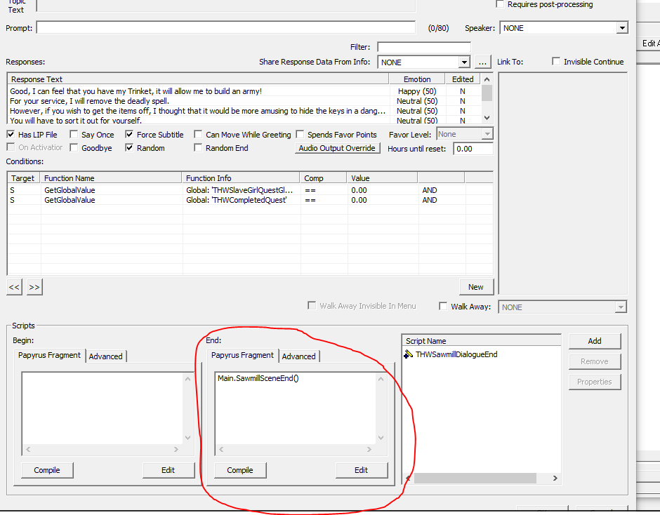Image resolution: width=660 pixels, height=515 pixels.
Task: Check the Invisible Continue option
Action: (x=555, y=62)
